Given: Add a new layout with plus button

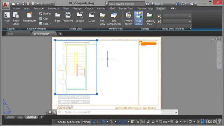Looking at the screenshot, I should point(42,117).
